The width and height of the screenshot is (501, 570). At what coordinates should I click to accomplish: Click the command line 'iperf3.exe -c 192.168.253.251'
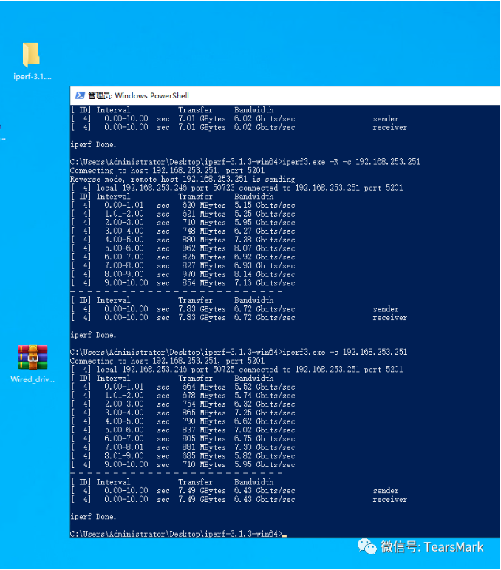tap(344, 352)
